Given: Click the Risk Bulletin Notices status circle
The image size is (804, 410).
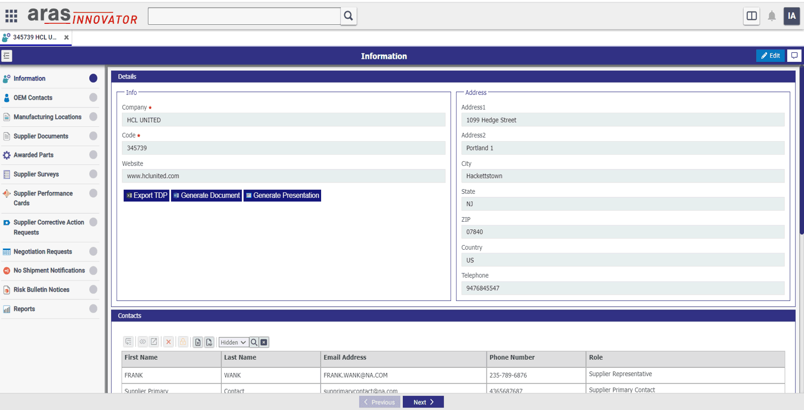Looking at the screenshot, I should click(93, 290).
